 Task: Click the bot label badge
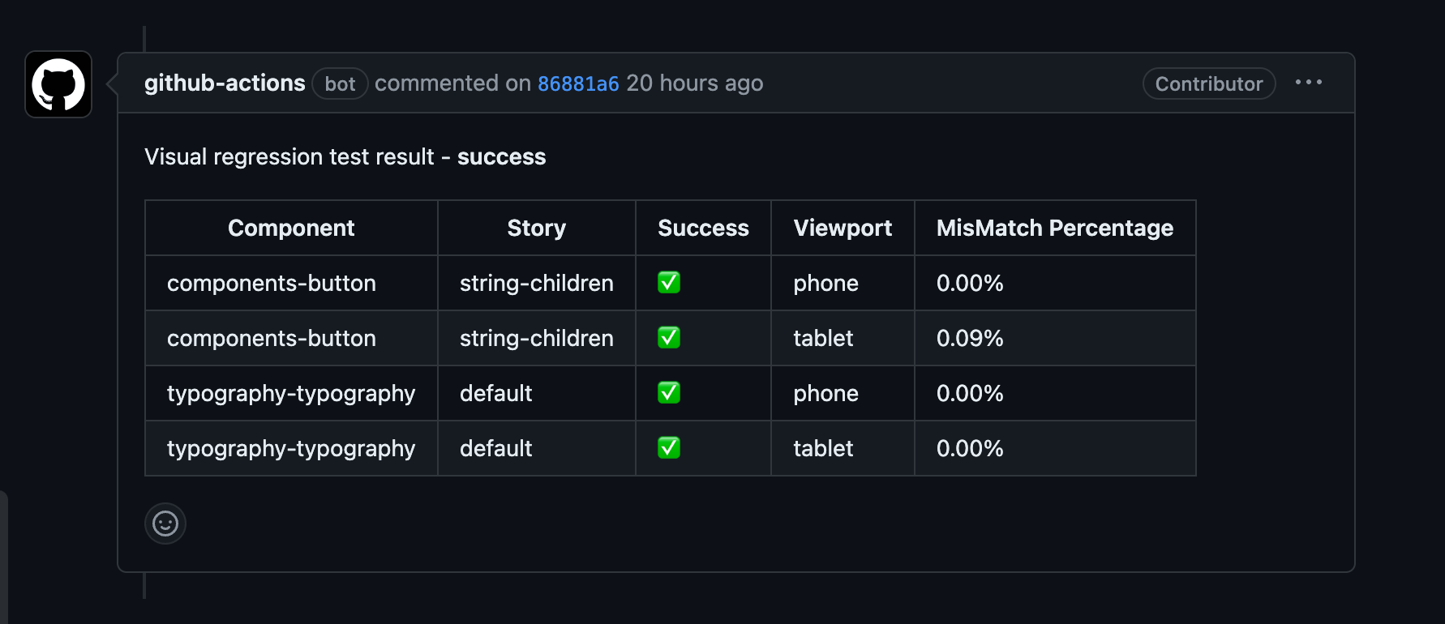pyautogui.click(x=340, y=83)
